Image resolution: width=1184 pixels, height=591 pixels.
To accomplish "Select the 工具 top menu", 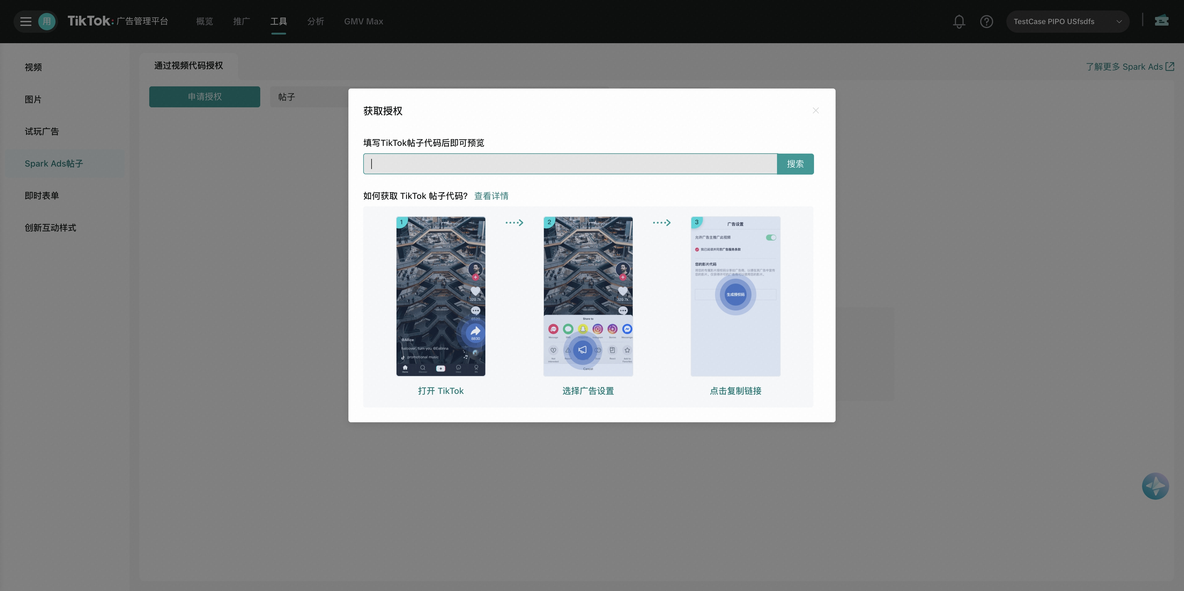I will coord(278,22).
